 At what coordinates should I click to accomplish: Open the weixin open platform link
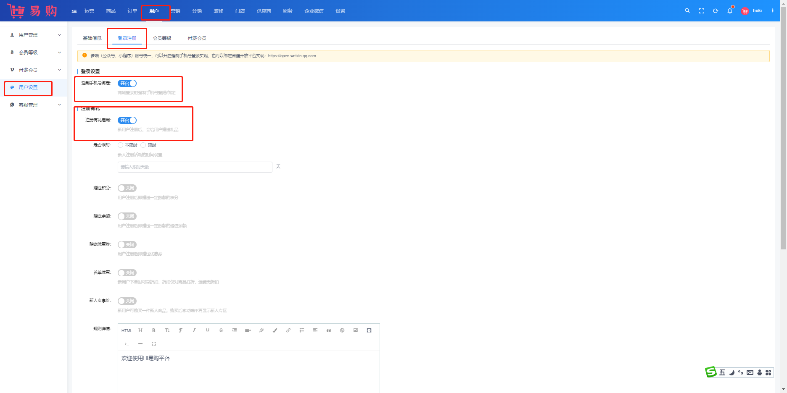click(x=292, y=56)
